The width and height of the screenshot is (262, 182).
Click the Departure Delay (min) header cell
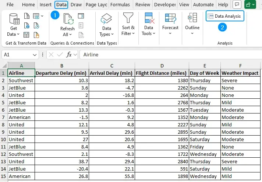click(62, 73)
